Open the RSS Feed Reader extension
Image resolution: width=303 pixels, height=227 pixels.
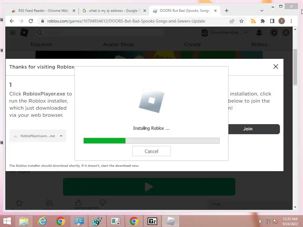pos(253,21)
